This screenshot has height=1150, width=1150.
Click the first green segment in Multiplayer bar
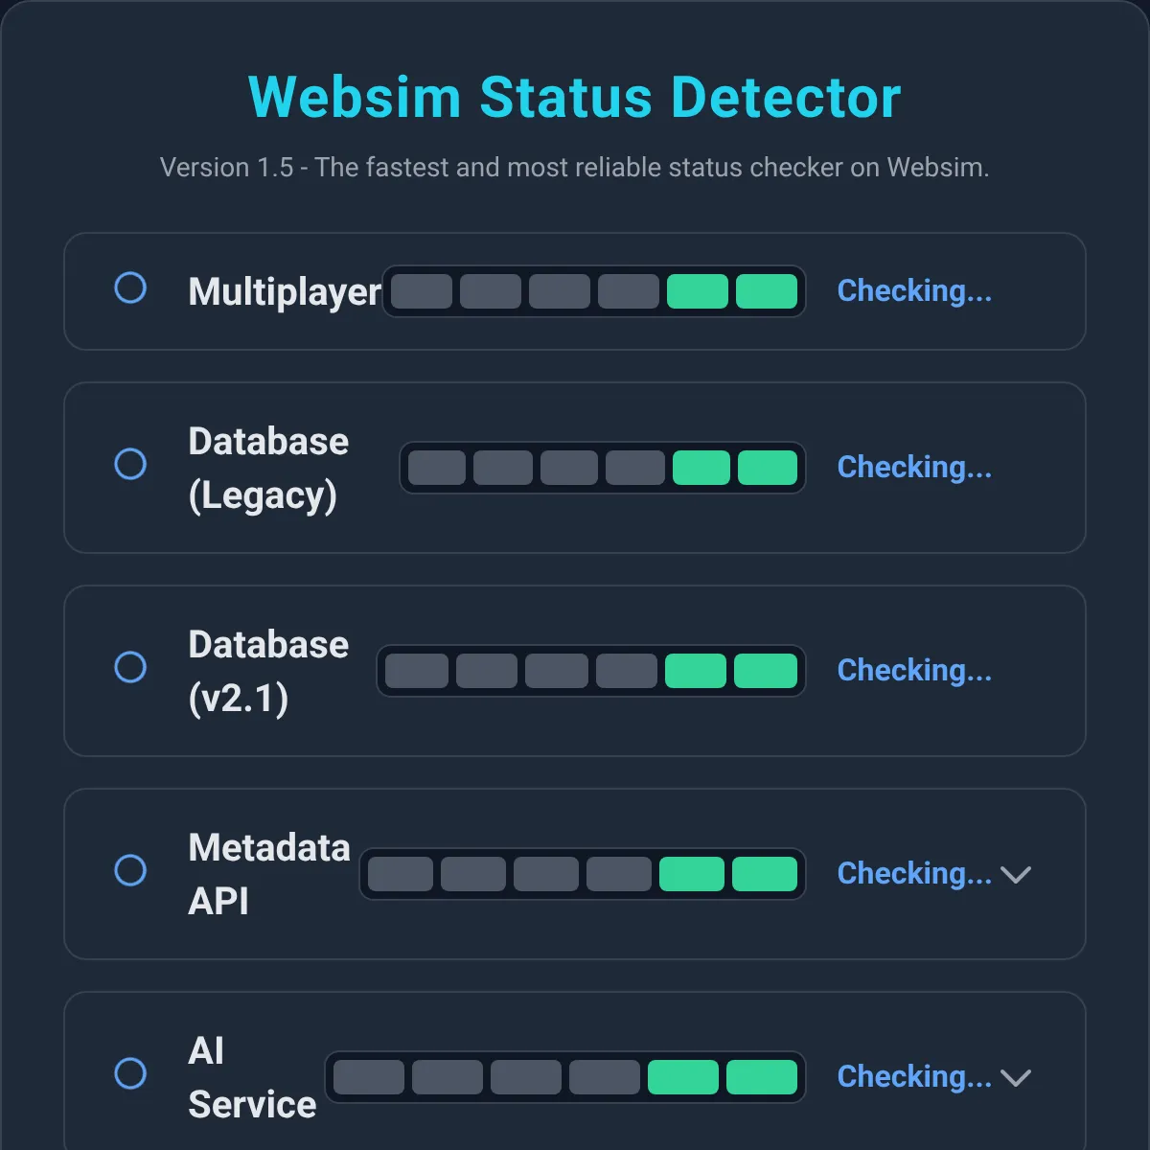point(699,290)
